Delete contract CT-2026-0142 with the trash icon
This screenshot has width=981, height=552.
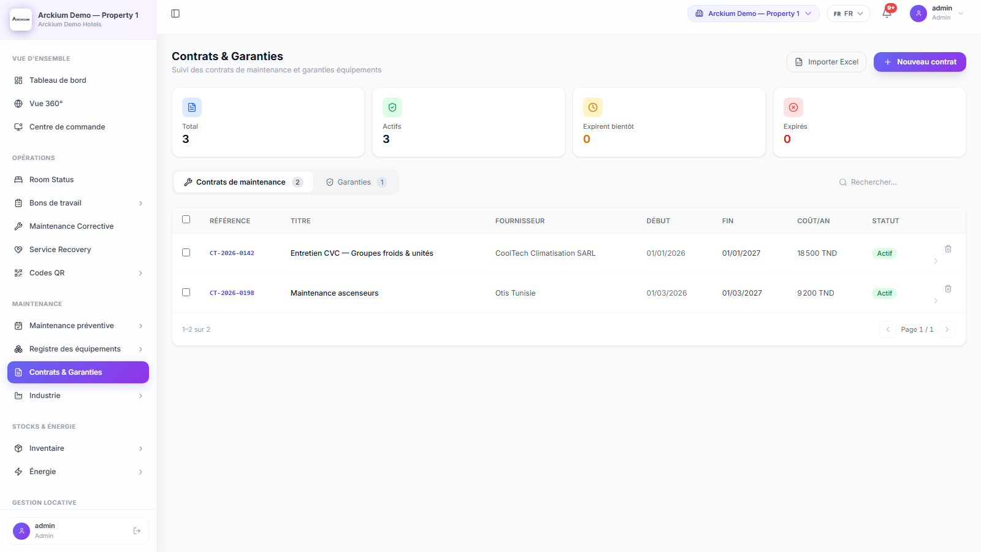948,248
